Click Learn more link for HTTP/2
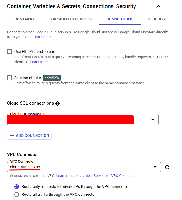Viewport: 182px width, 200px height. pyautogui.click(x=39, y=62)
